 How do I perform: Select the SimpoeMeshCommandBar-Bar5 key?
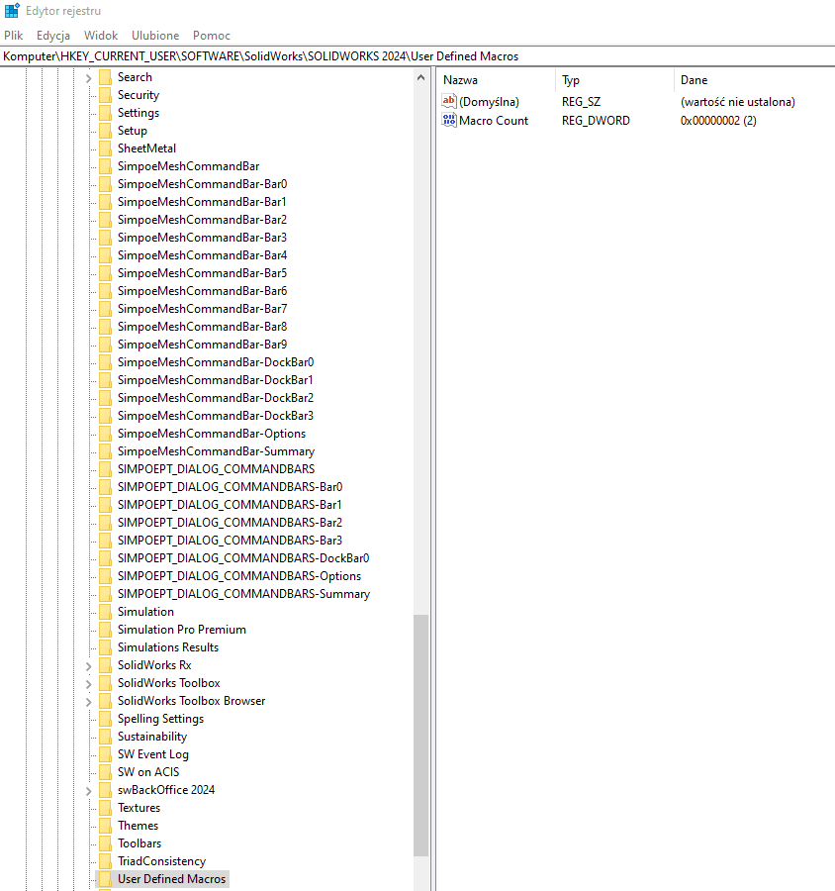(x=202, y=273)
